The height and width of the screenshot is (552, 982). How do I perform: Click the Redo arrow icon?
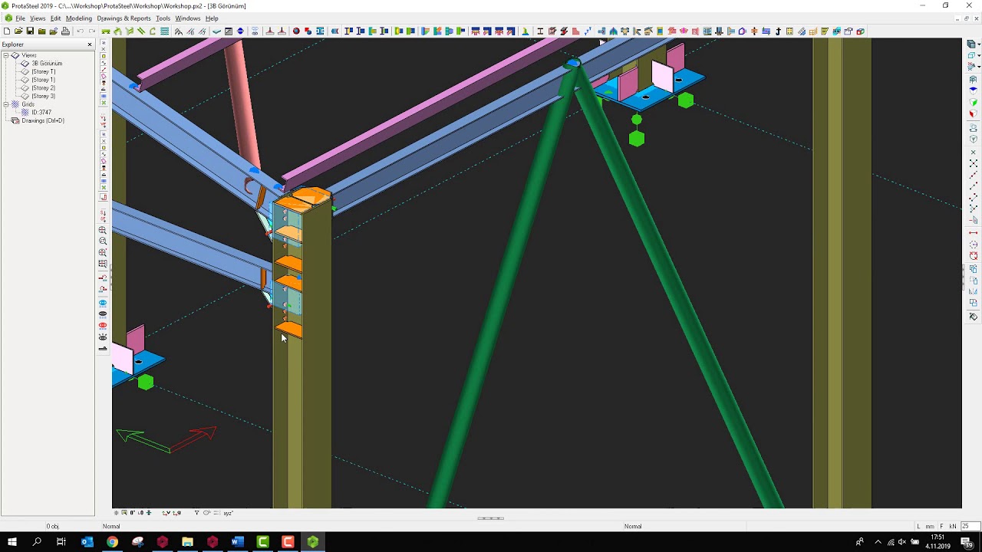(x=92, y=31)
